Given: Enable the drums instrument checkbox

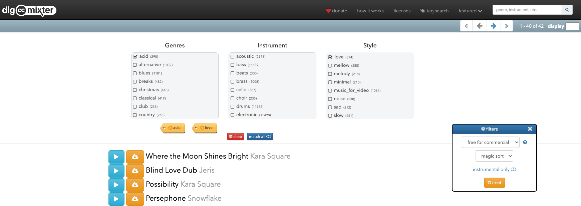Looking at the screenshot, I should click(233, 107).
